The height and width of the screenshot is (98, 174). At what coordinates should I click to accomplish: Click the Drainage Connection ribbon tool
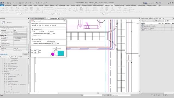click(x=113, y=10)
